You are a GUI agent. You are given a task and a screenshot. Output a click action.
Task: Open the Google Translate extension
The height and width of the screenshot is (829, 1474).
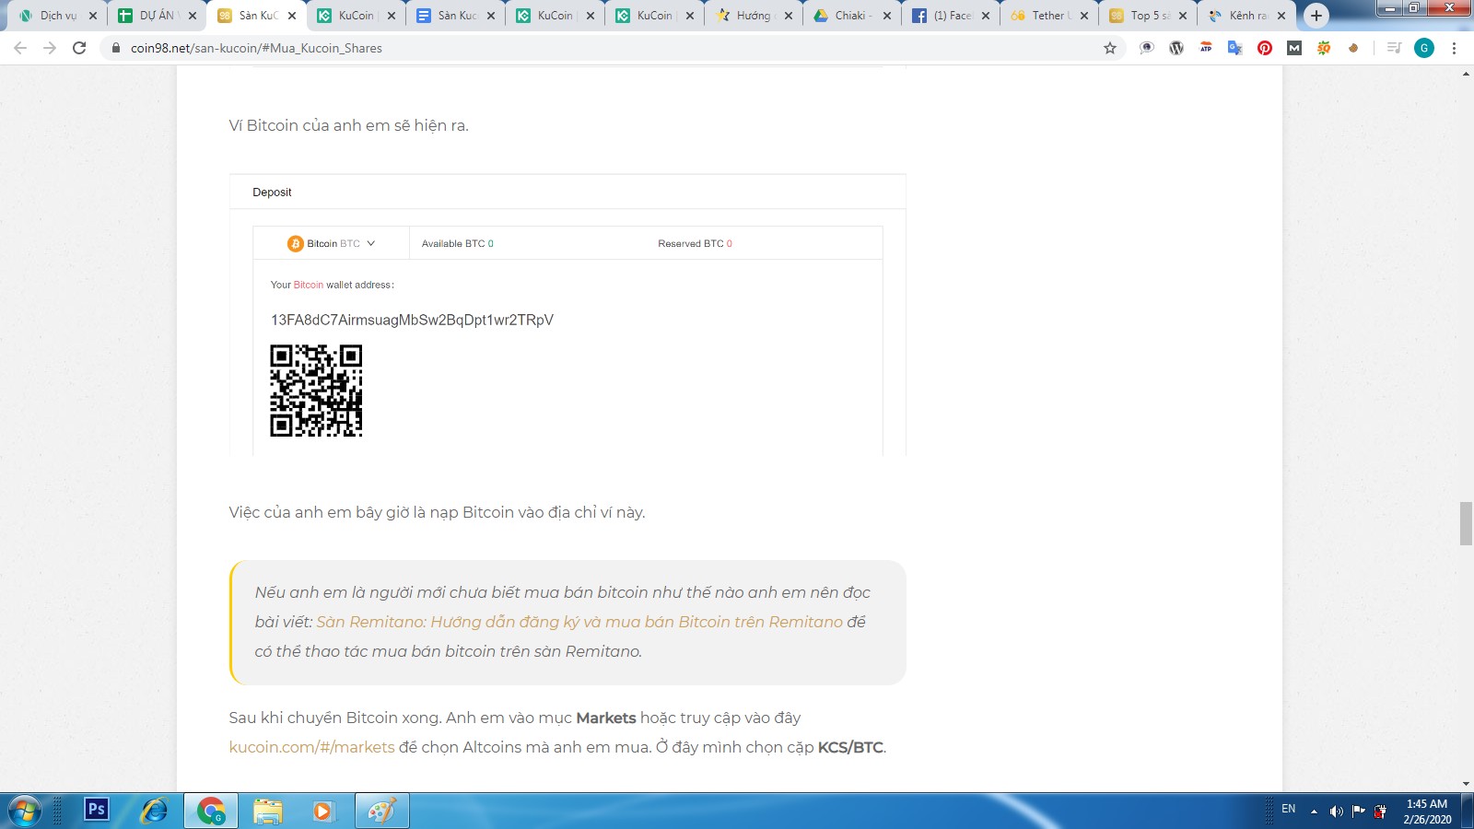click(1235, 48)
